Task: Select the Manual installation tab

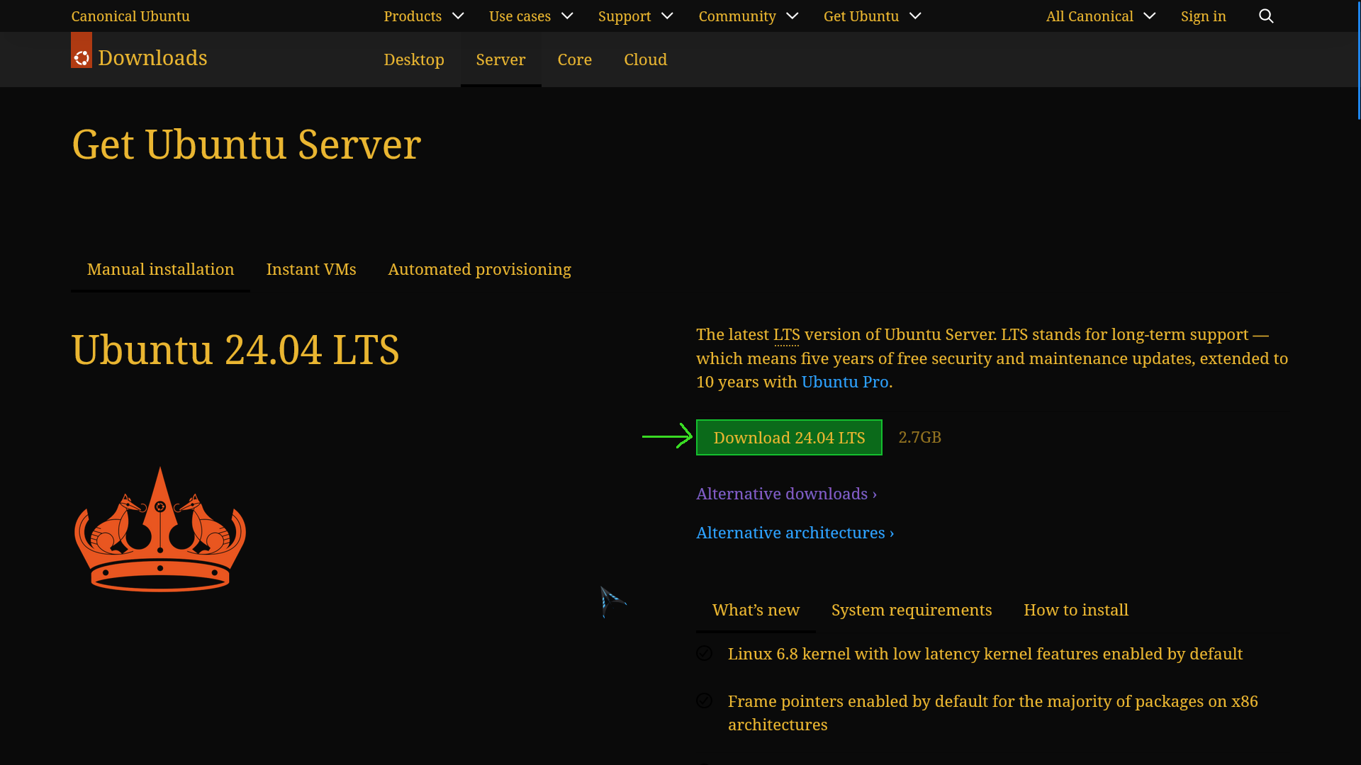Action: pyautogui.click(x=160, y=269)
